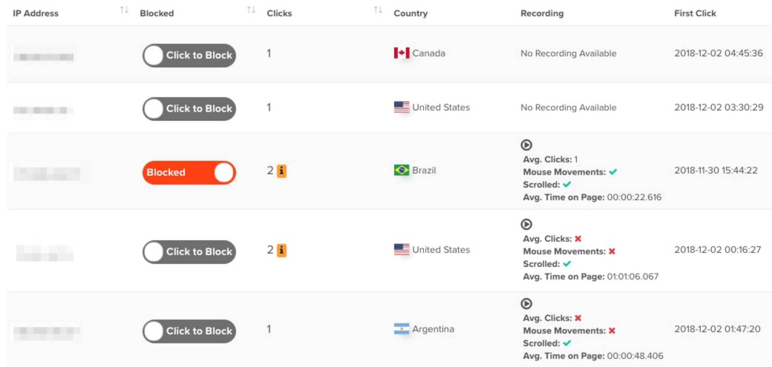Open orange info badge in United States row
This screenshot has height=367, width=772.
282,250
